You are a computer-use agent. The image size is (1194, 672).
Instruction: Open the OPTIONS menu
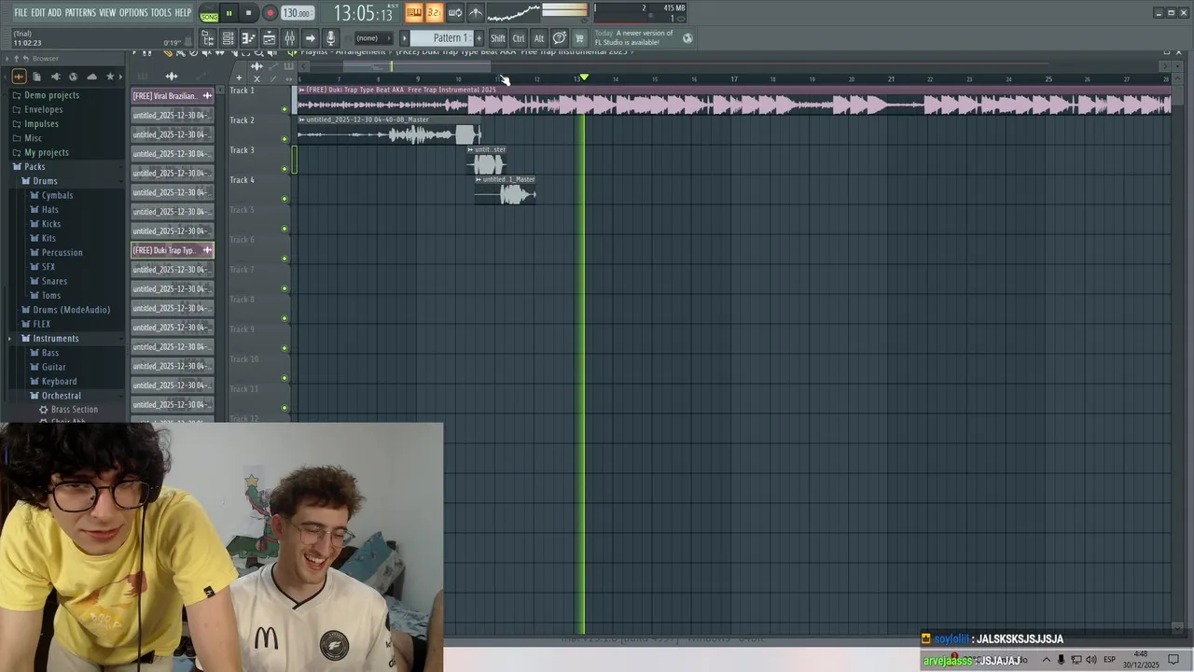click(x=133, y=12)
